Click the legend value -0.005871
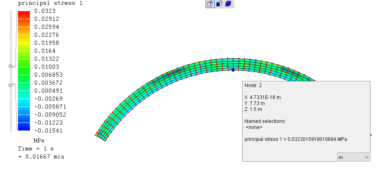The image size is (380, 174). pos(50,107)
